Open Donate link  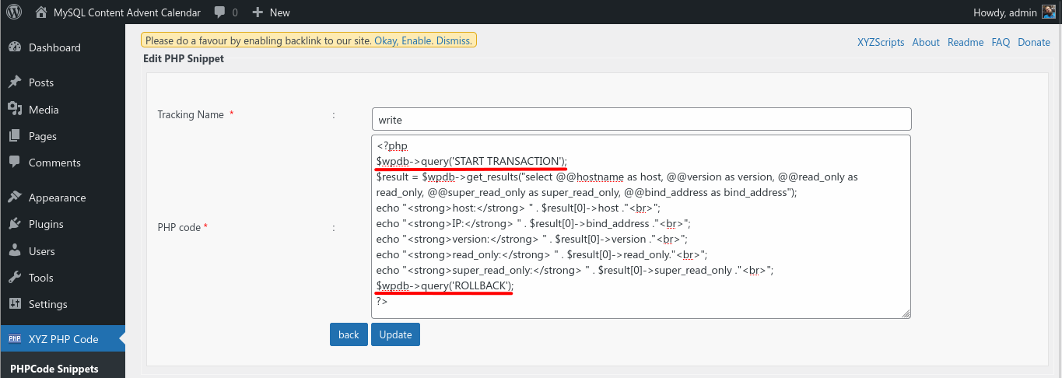1034,42
